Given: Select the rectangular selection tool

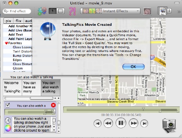Looking at the screenshot, I should pyautogui.click(x=60, y=11).
